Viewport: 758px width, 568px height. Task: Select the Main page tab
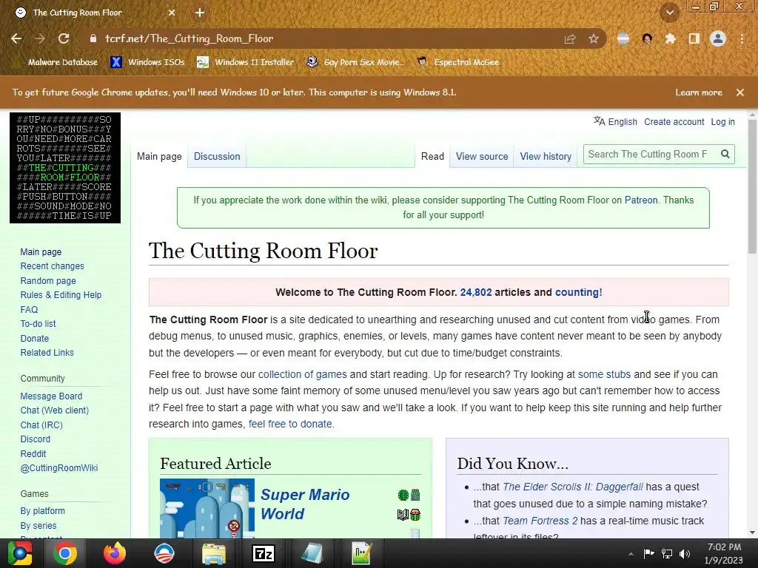pyautogui.click(x=159, y=157)
